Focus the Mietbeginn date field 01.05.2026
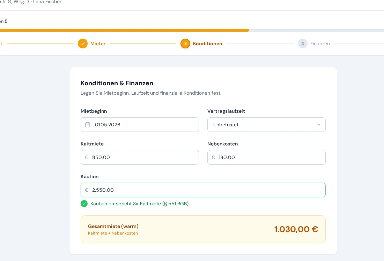Viewport: 384px width, 261px height. tap(143, 125)
